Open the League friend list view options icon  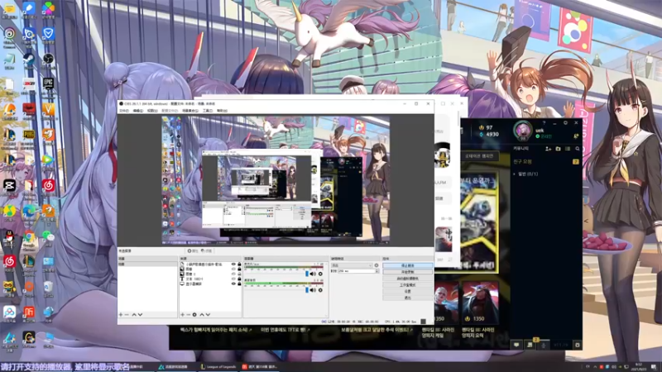tap(568, 149)
